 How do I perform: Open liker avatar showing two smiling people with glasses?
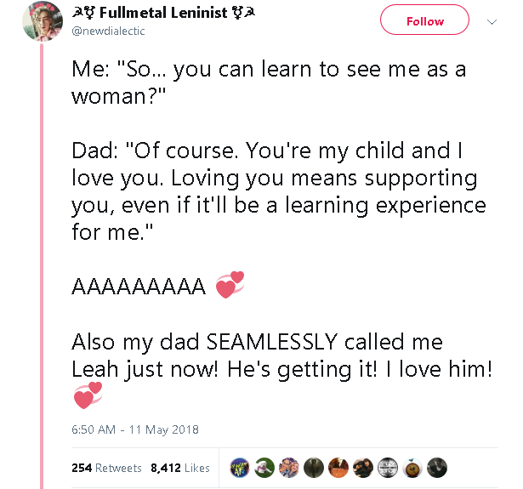289,468
